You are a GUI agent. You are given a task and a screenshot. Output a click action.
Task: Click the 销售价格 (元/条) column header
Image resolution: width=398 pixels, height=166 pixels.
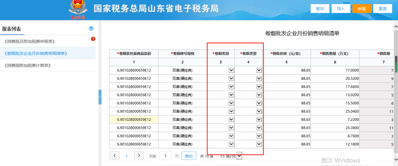tap(286, 54)
